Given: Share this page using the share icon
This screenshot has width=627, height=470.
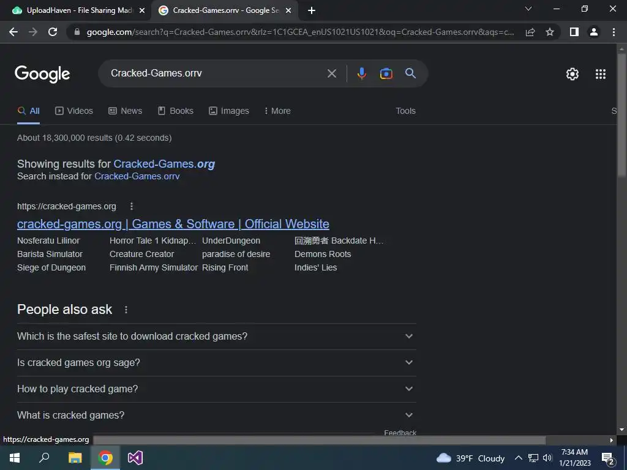Looking at the screenshot, I should pos(530,32).
